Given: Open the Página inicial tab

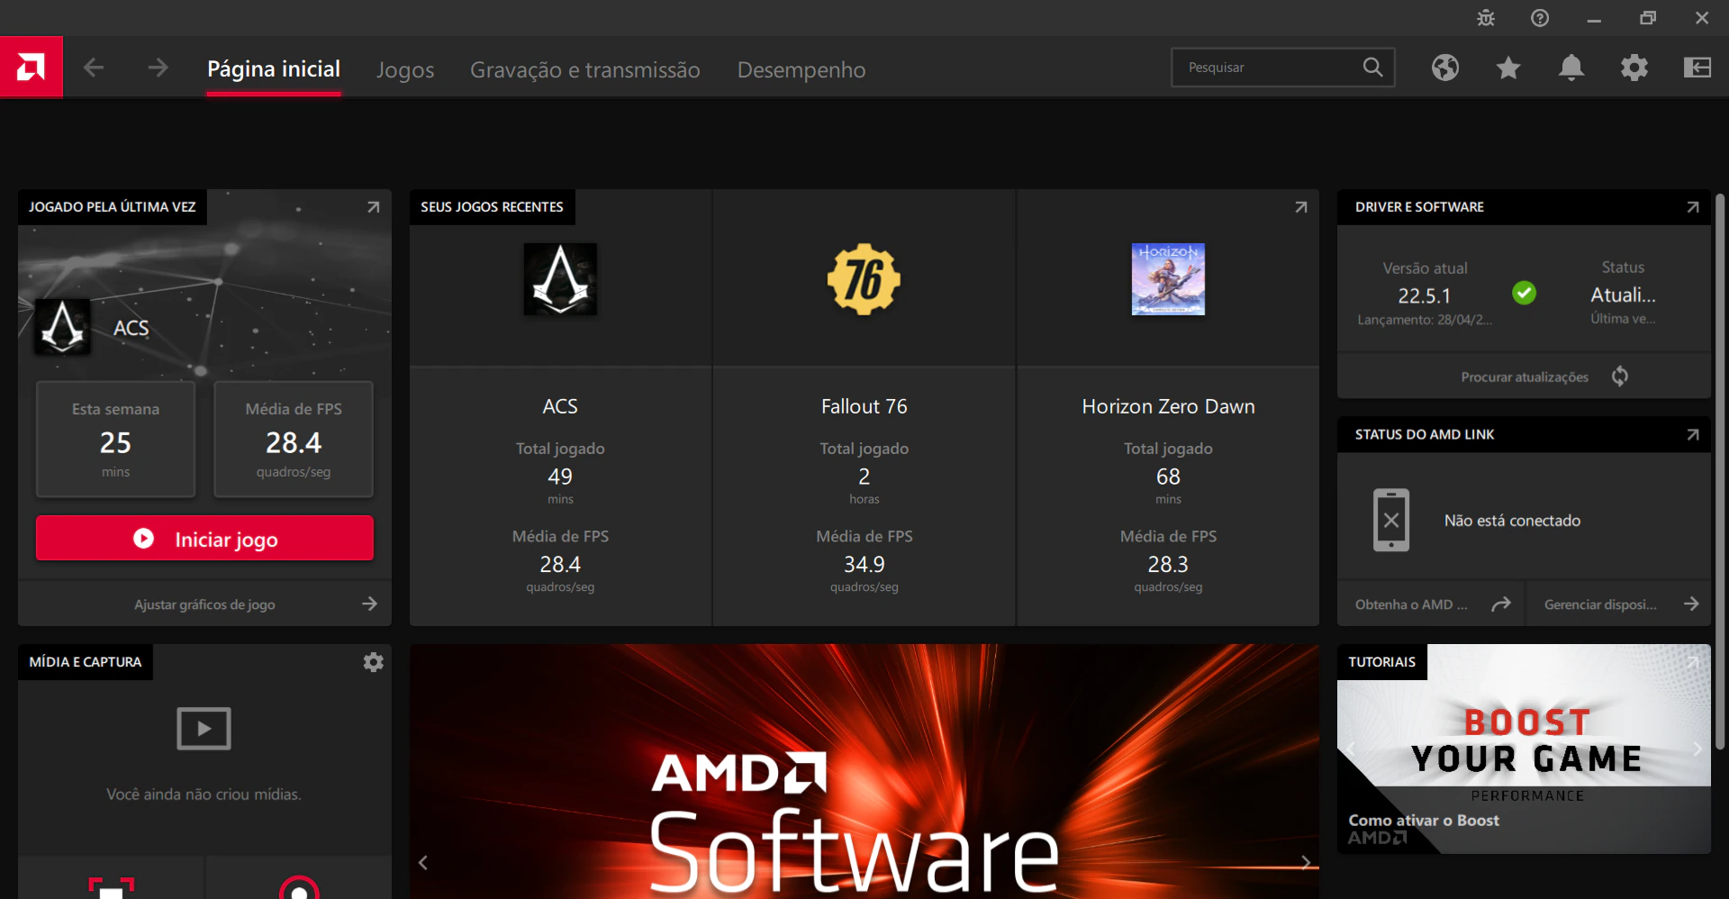Looking at the screenshot, I should click(x=274, y=69).
